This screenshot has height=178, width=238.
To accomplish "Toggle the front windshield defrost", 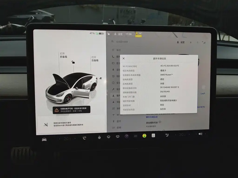I will tap(109, 137).
